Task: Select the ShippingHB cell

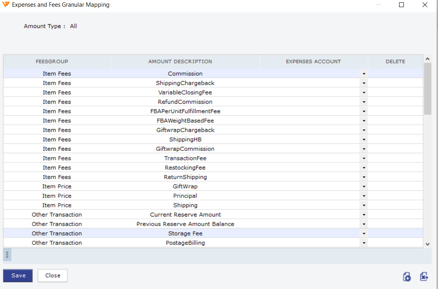Action: [x=185, y=139]
